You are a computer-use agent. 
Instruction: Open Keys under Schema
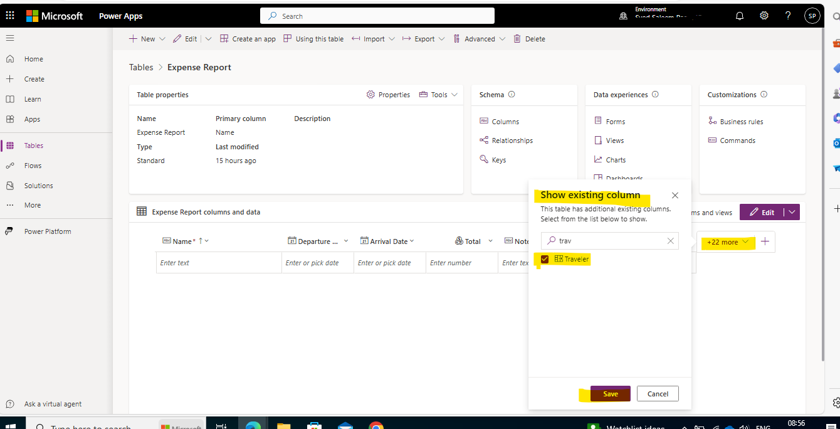[x=493, y=160]
